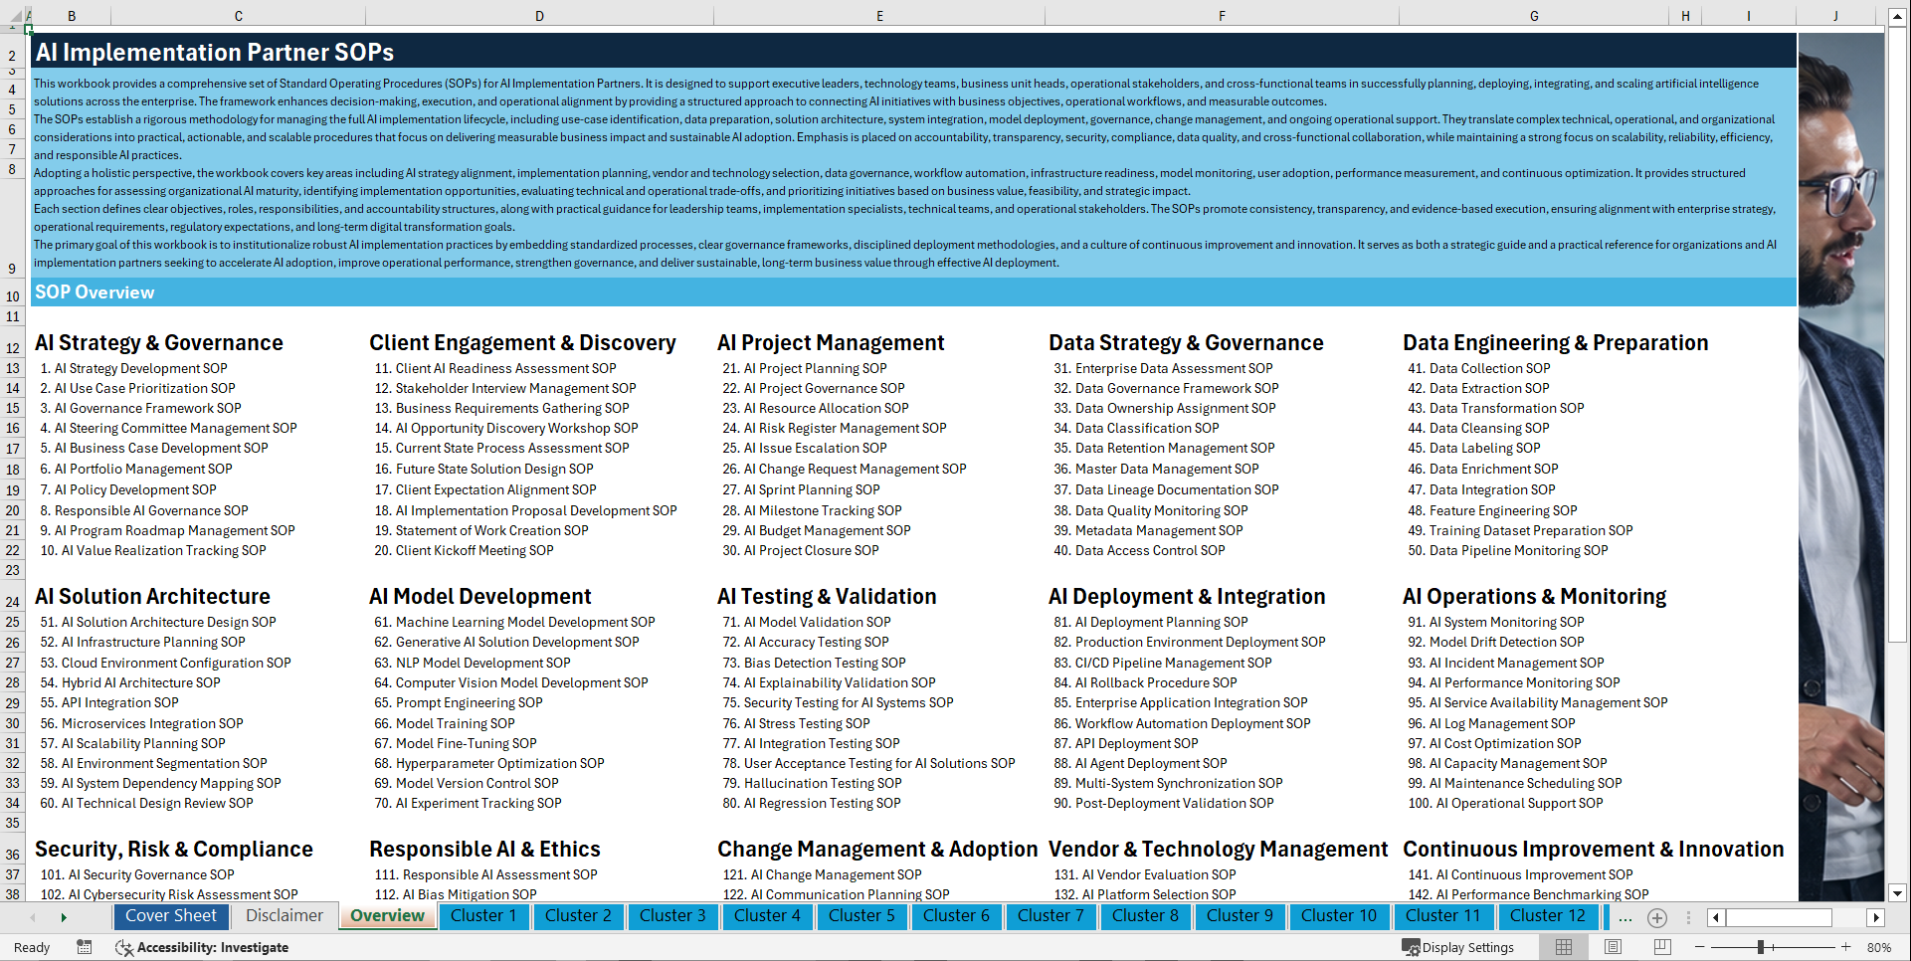This screenshot has width=1911, height=961.
Task: Switch to Cluster 4 sheet
Action: 767,916
